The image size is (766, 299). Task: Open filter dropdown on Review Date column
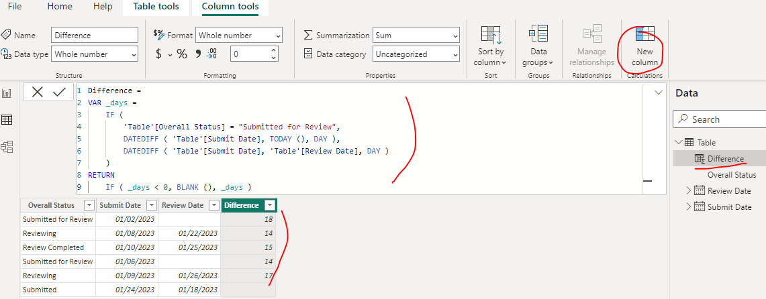tap(213, 205)
